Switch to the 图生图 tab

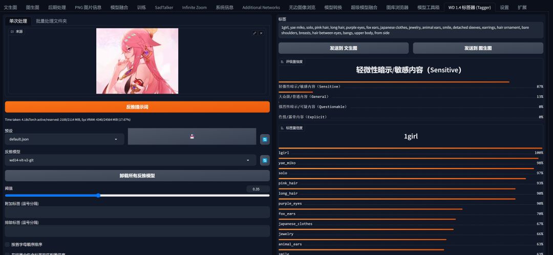(x=32, y=7)
